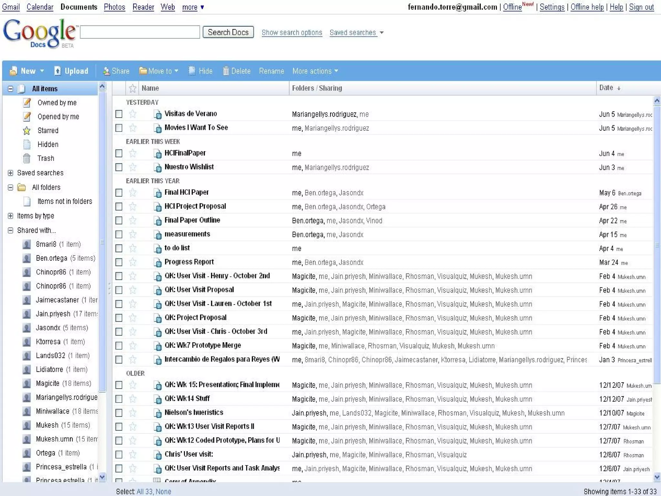This screenshot has height=496, width=661.
Task: Click the document icon beside measurements
Action: pos(158,234)
